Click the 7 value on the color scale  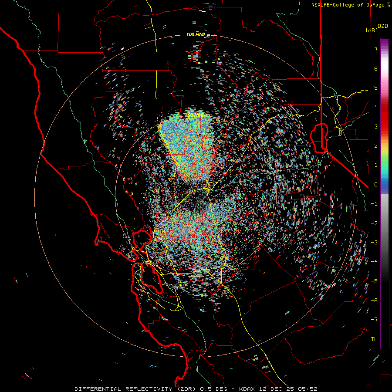click(x=376, y=49)
